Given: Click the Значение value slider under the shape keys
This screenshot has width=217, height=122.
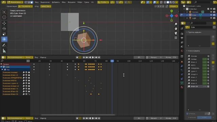Looking at the screenshot, I should [x=204, y=118].
